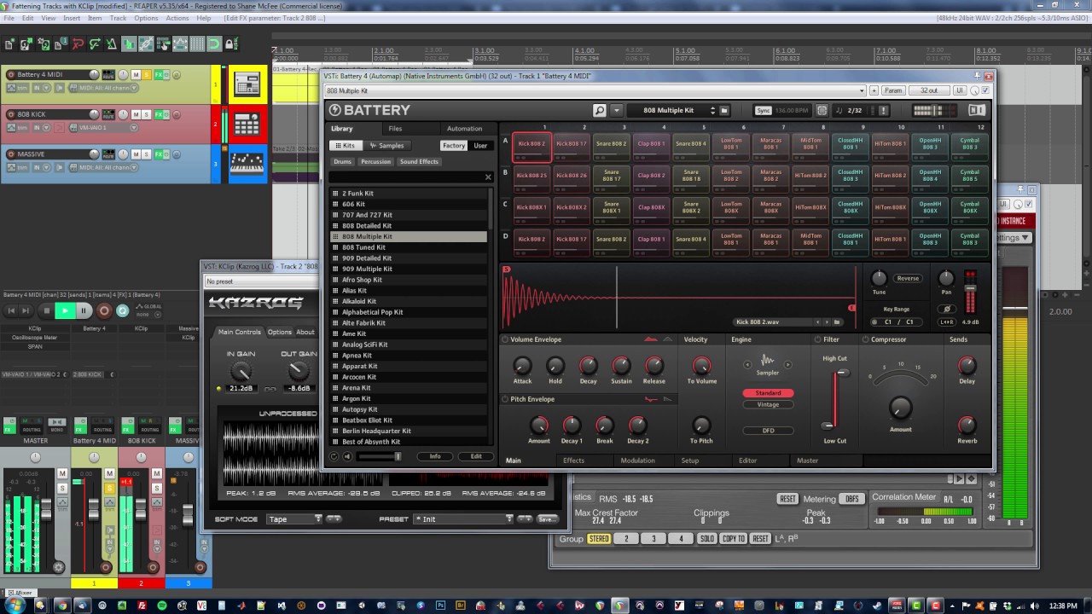Image resolution: width=1092 pixels, height=614 pixels.
Task: Click Save button in KClip
Action: (546, 519)
